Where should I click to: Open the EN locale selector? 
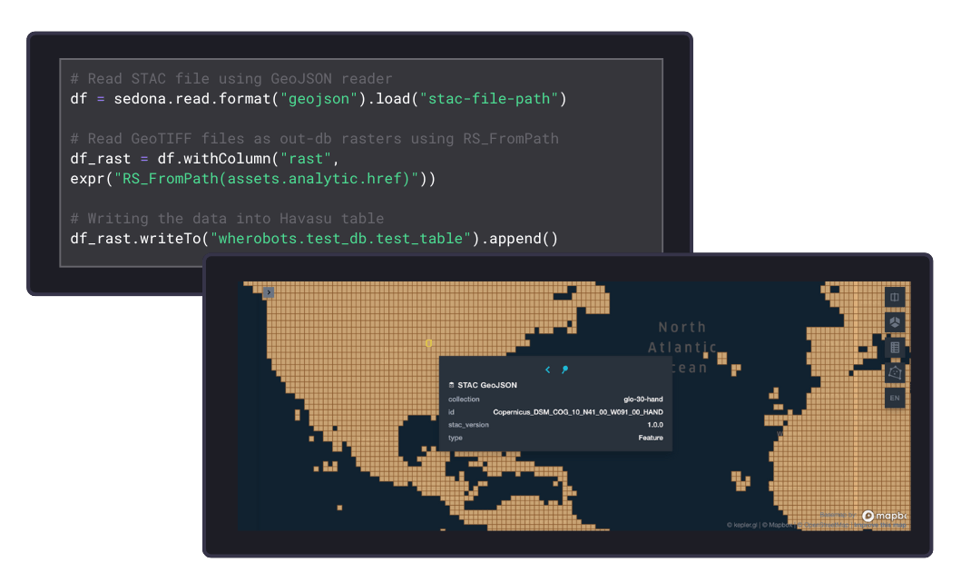(894, 398)
